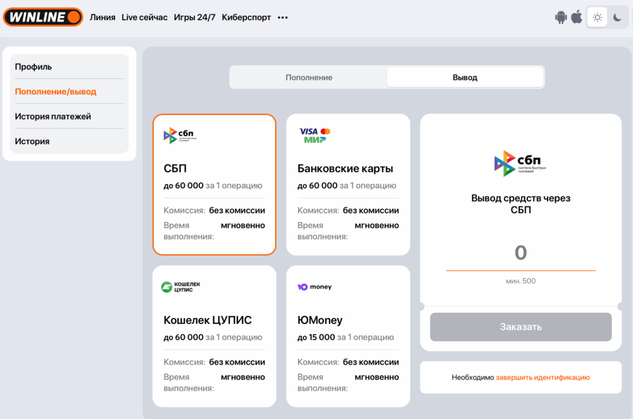Open the завершить идентификацию link
The height and width of the screenshot is (419, 633).
pos(543,378)
